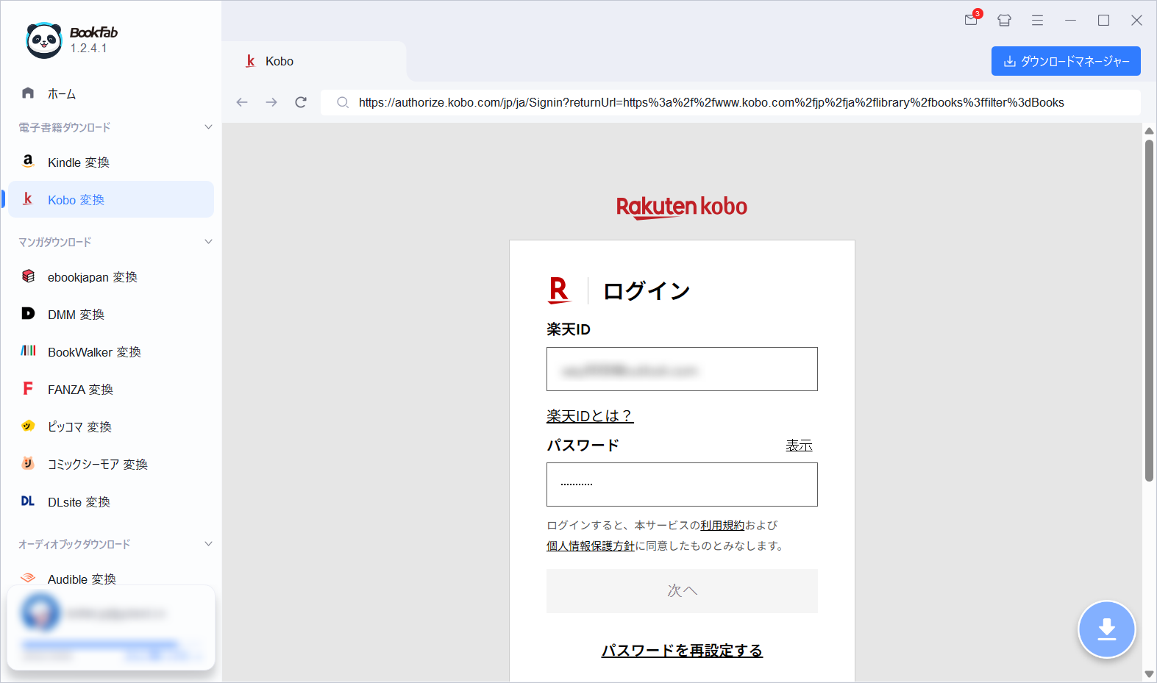This screenshot has width=1157, height=683.
Task: Click the Amazon Kindle icon
Action: pos(28,161)
